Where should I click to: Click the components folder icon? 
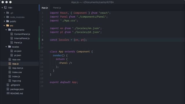tap(10, 29)
